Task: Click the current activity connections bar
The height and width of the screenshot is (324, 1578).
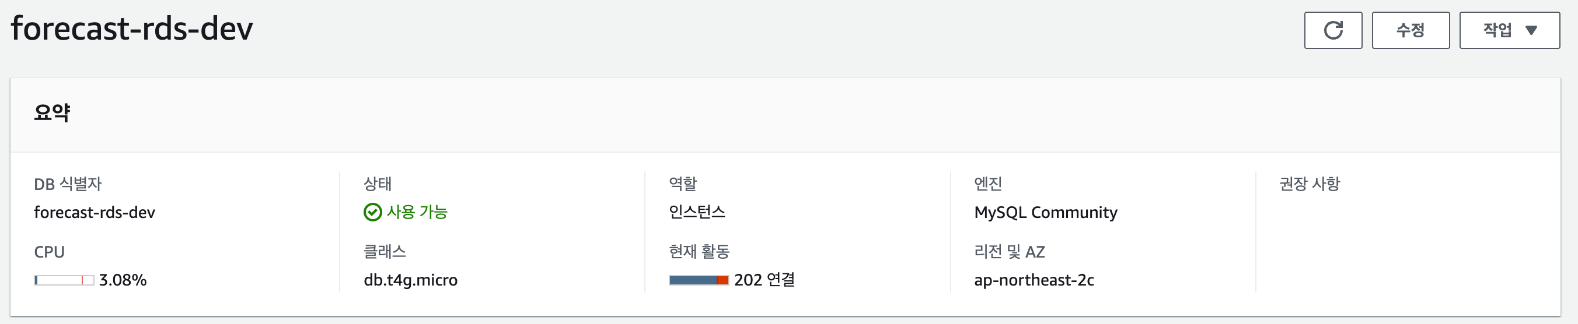Action: coord(699,280)
